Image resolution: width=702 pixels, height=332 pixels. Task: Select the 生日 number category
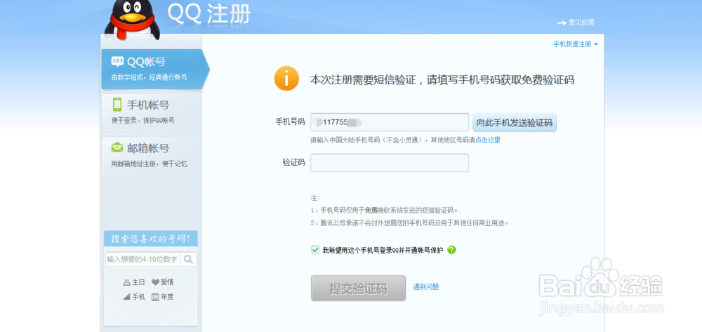(134, 282)
